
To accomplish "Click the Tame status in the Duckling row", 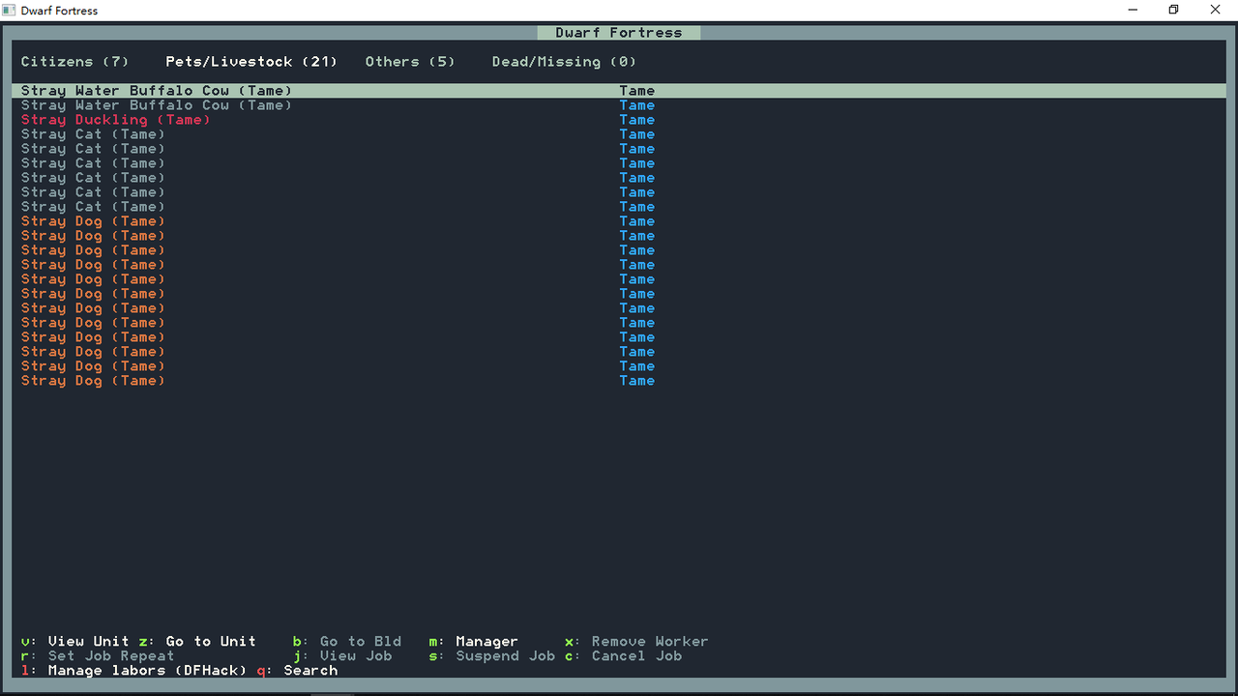I will click(637, 120).
